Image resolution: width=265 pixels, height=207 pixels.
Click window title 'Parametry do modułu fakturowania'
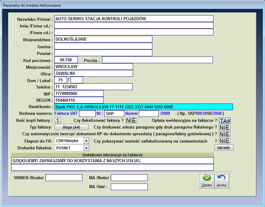pyautogui.click(x=32, y=5)
